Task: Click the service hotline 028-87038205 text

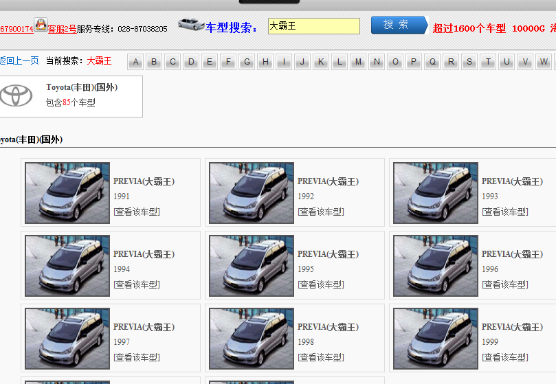Action: point(142,29)
